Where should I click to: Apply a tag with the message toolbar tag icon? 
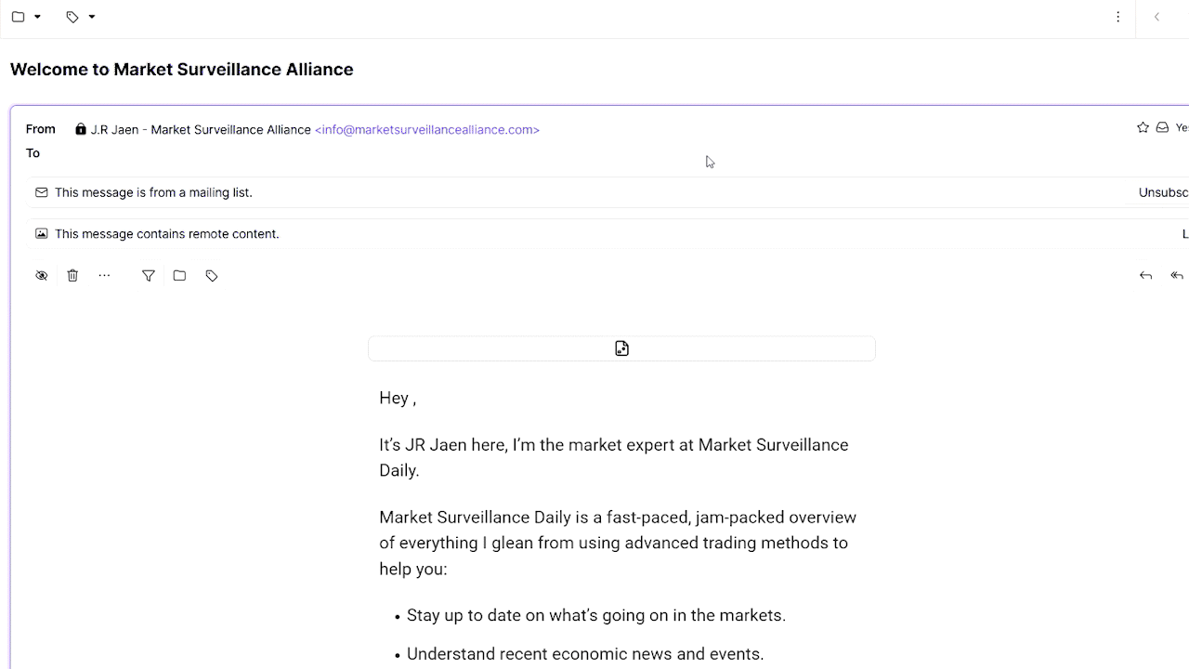click(x=212, y=275)
